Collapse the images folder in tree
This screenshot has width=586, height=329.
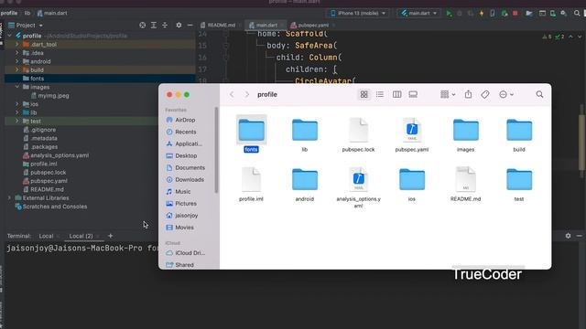[x=16, y=87]
